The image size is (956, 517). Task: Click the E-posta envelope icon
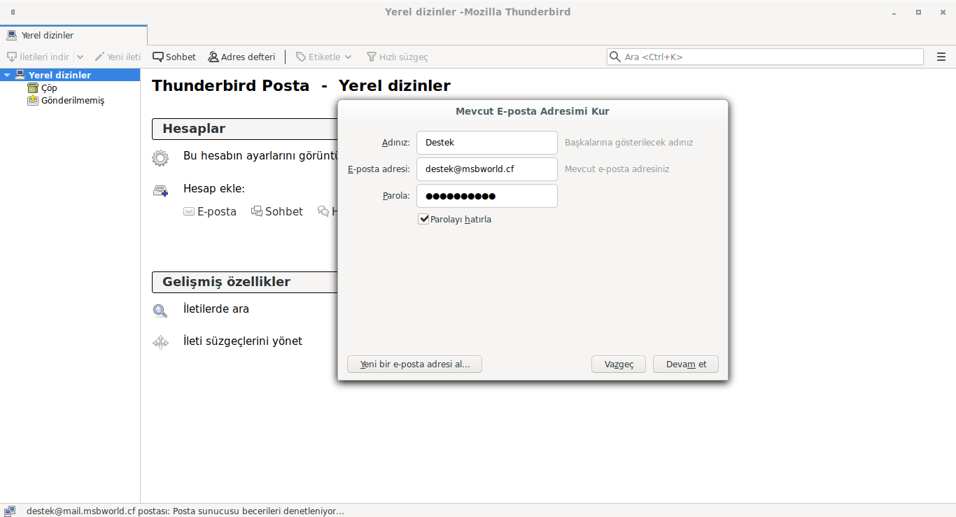(189, 211)
